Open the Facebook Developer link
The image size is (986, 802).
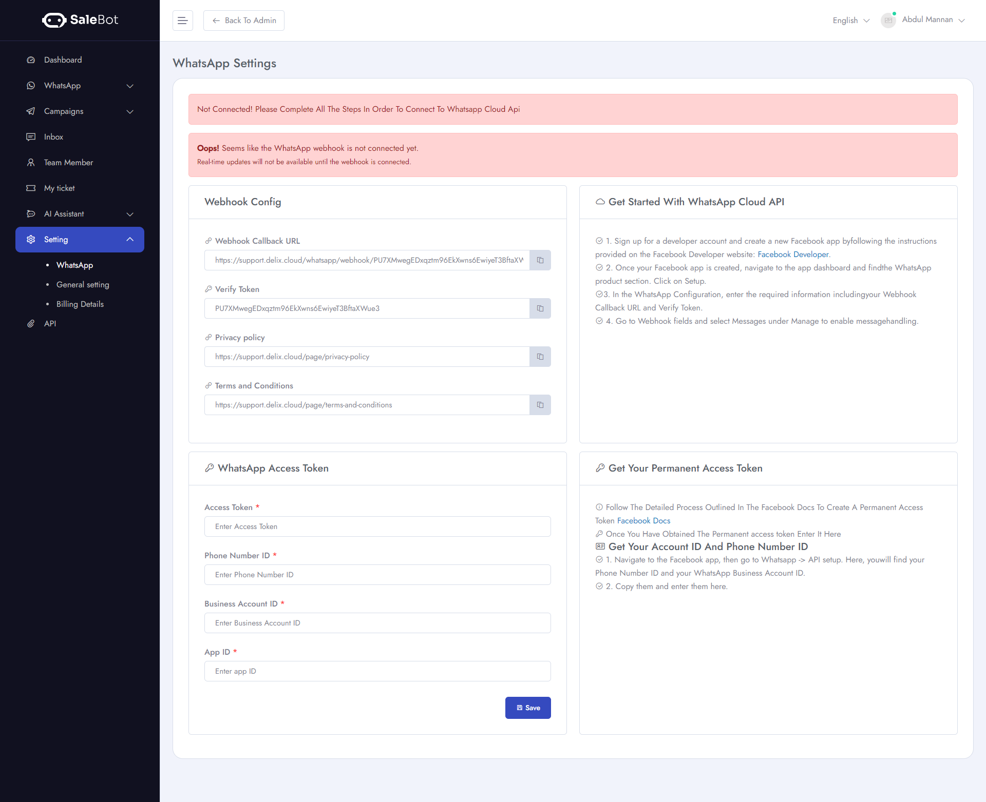click(x=793, y=255)
